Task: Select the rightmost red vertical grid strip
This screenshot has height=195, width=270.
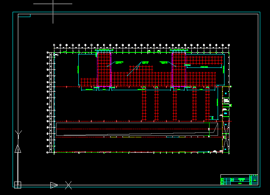Action: (207, 105)
